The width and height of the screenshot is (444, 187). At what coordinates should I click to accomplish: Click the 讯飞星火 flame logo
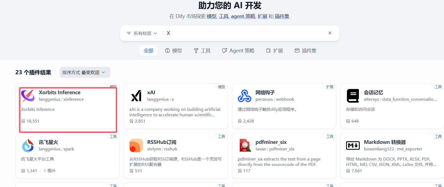(x=28, y=146)
